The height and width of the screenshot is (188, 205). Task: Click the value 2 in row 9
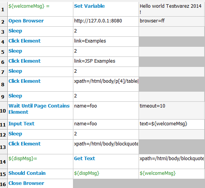pos(106,97)
